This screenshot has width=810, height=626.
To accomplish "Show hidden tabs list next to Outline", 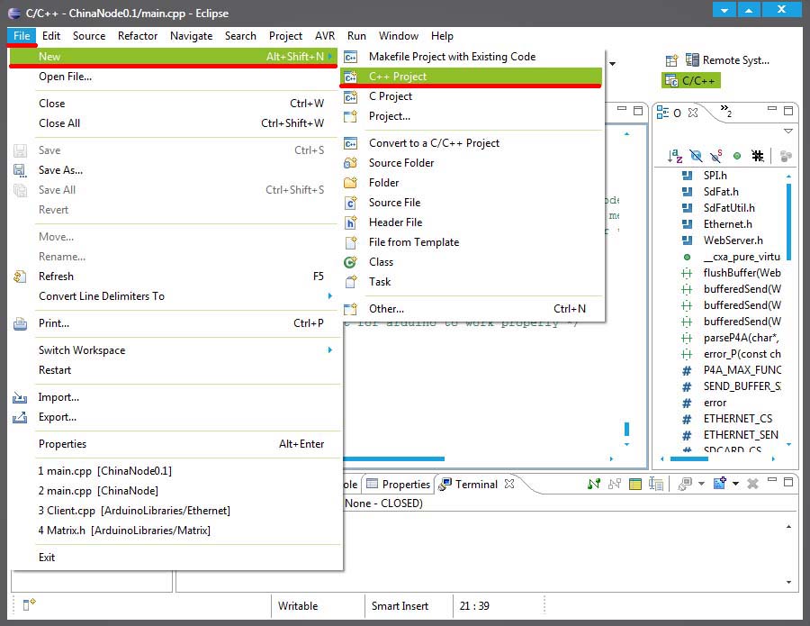I will click(x=725, y=111).
